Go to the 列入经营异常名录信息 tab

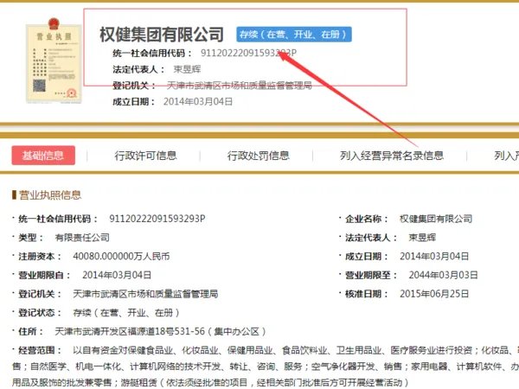[x=392, y=156]
